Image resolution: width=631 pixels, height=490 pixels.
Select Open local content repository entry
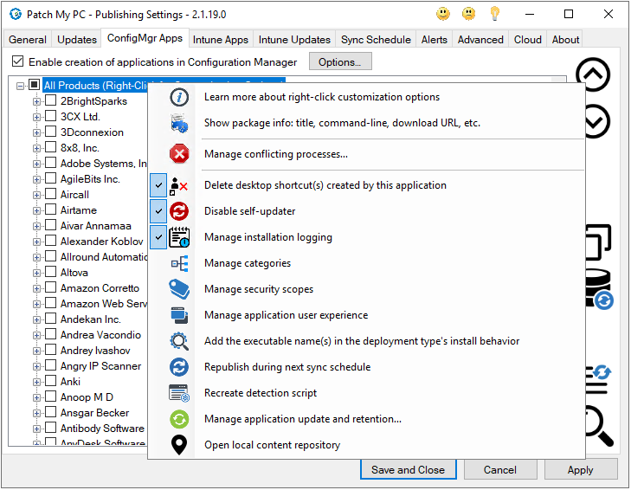coord(367,445)
